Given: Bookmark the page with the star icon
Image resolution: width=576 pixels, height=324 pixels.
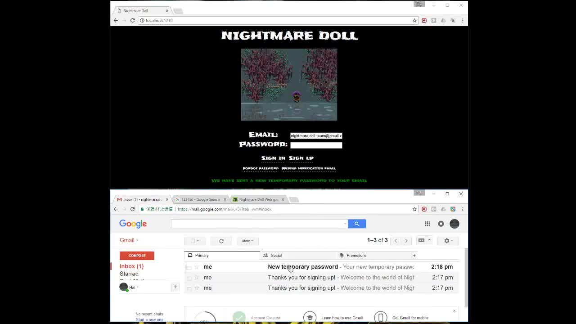Looking at the screenshot, I should 414,209.
